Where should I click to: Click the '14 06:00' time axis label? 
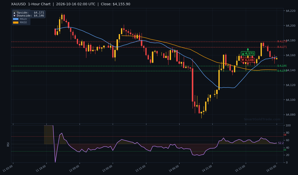(x=174, y=168)
